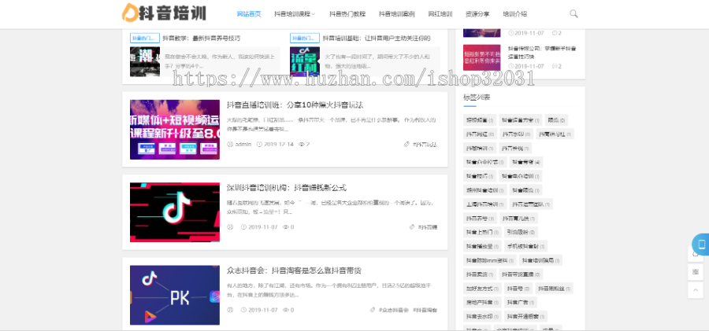Click the PK article thumbnail
Screen dimensions: 709x331
point(175,295)
